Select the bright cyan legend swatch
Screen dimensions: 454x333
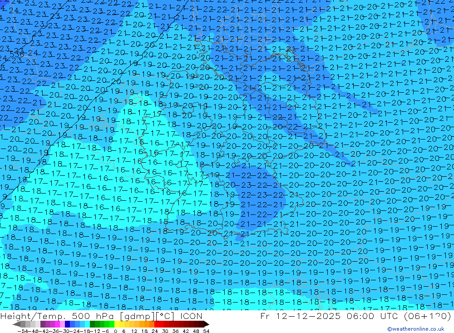(x=88, y=324)
